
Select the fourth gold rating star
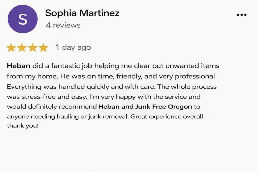pos(44,48)
